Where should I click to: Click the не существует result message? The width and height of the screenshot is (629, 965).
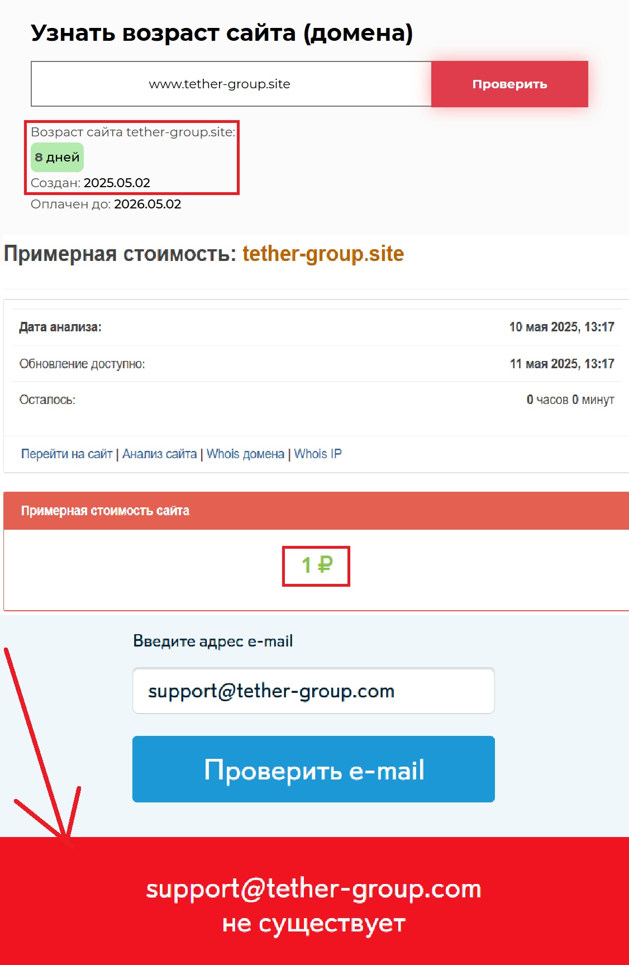[x=314, y=923]
